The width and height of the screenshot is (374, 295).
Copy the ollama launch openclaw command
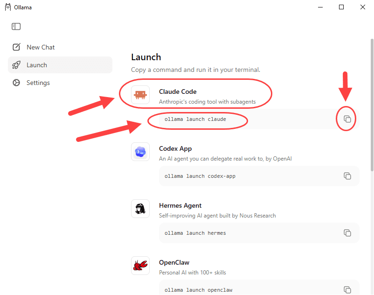(x=347, y=289)
